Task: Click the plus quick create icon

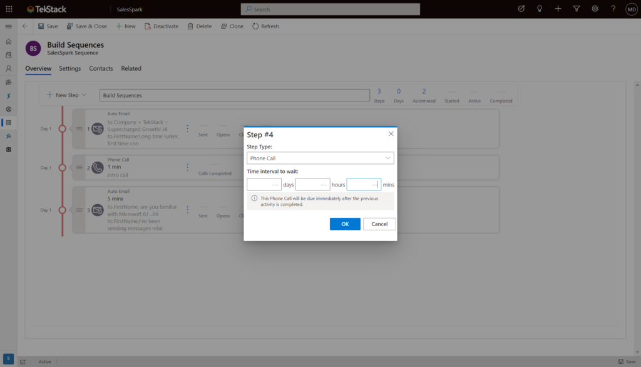Action: (558, 9)
